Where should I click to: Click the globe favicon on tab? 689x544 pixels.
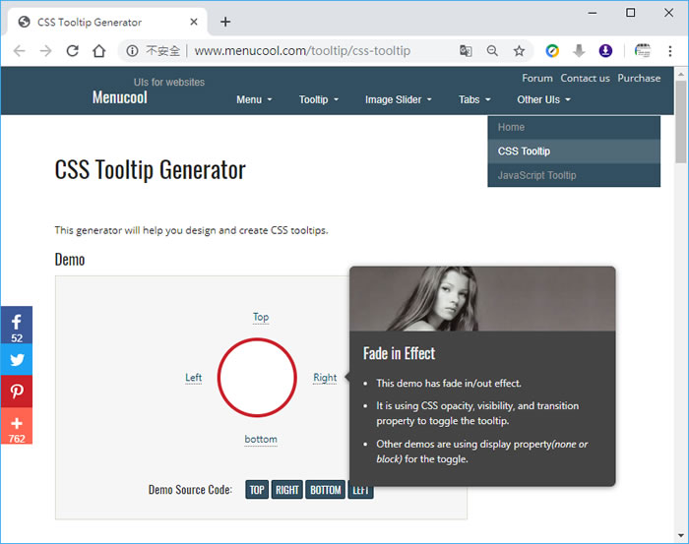25,22
